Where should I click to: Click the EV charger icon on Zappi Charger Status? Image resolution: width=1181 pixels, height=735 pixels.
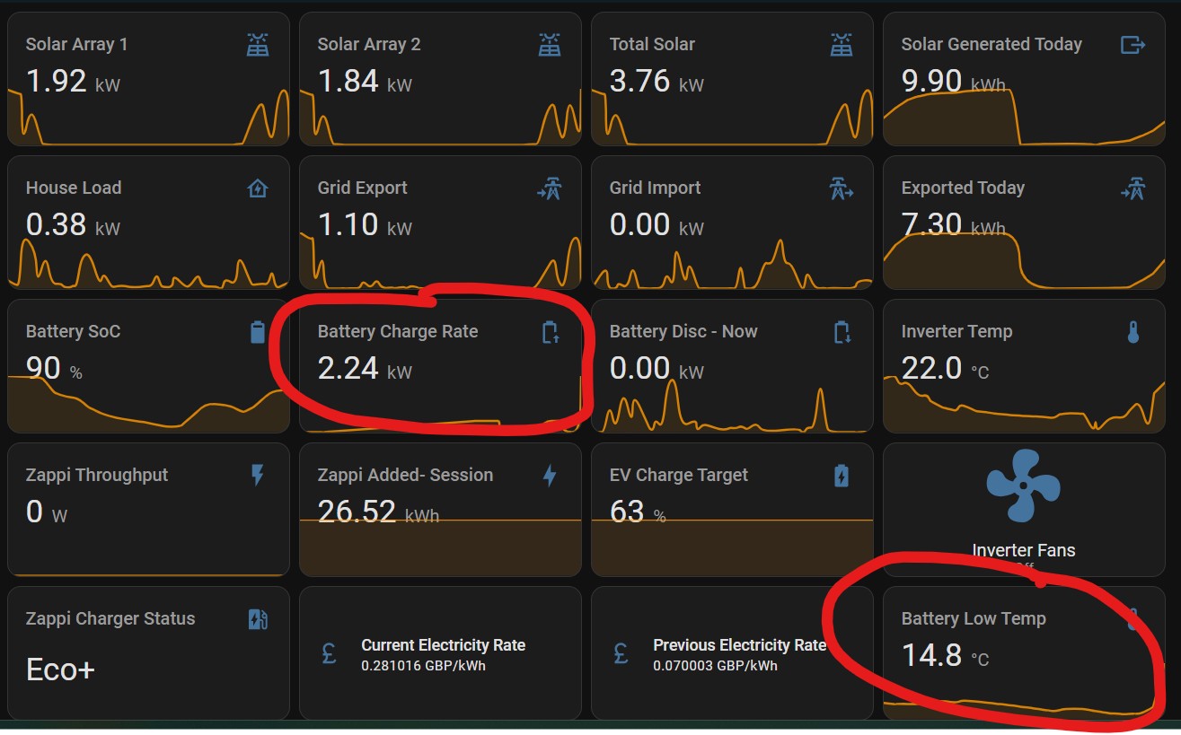coord(258,619)
